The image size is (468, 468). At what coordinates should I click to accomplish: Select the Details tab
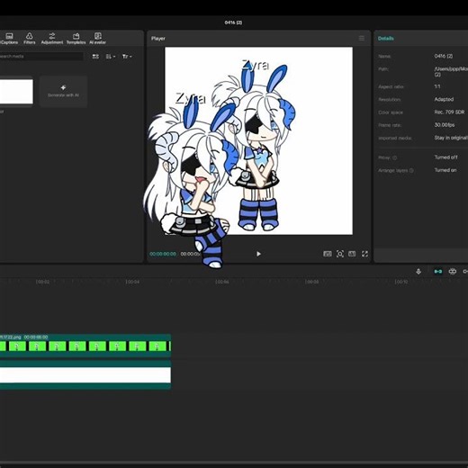(386, 39)
